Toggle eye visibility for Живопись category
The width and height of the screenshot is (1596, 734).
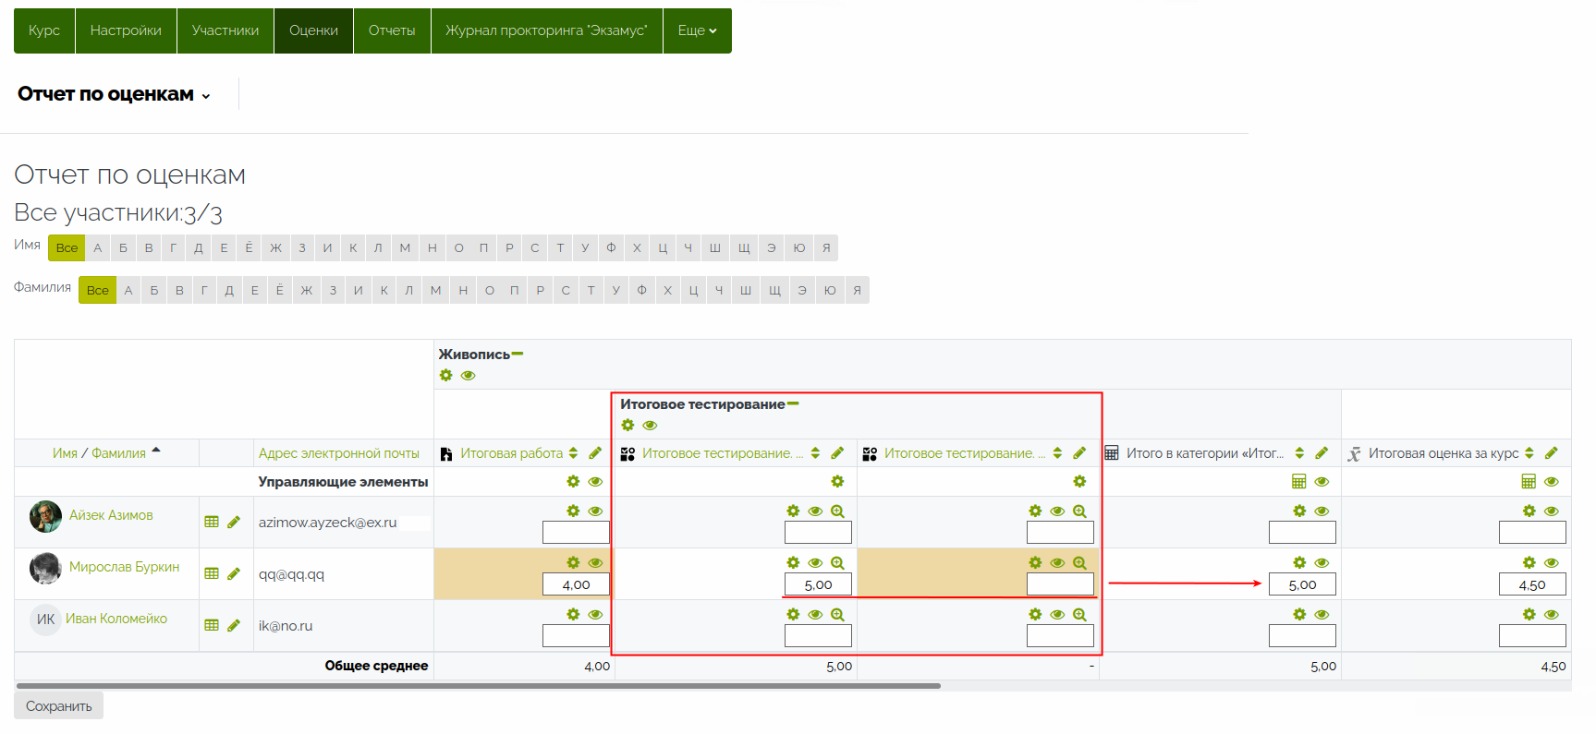pyautogui.click(x=469, y=376)
